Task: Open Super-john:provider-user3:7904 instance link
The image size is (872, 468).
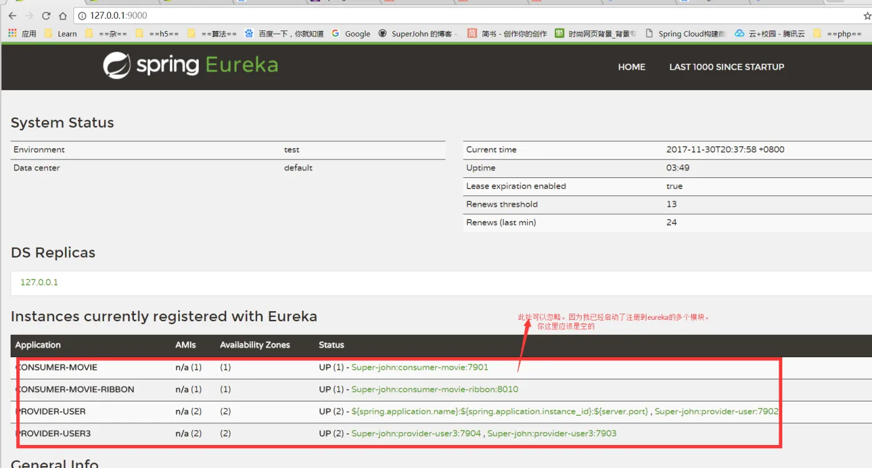Action: pyautogui.click(x=416, y=433)
